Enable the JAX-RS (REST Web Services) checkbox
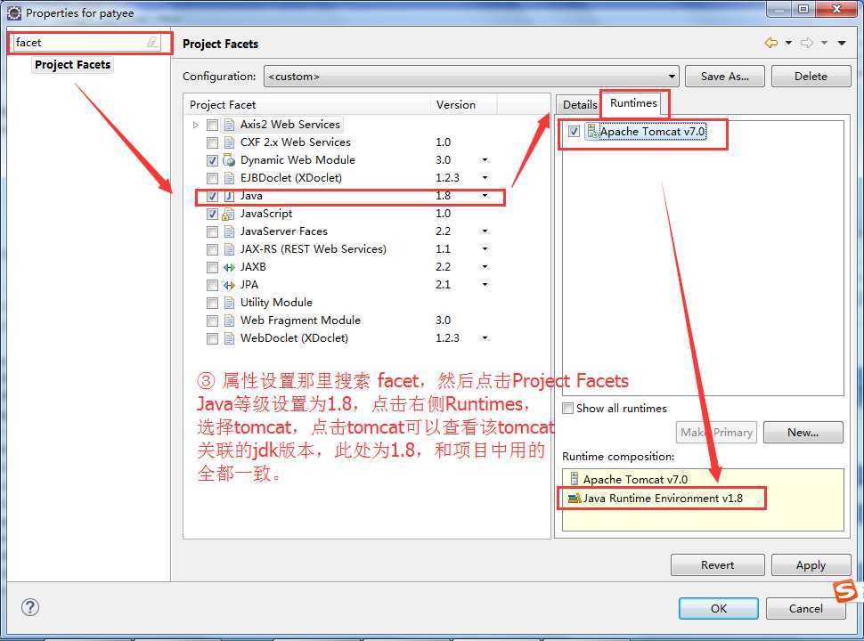Viewport: 864px width, 641px height. [212, 249]
